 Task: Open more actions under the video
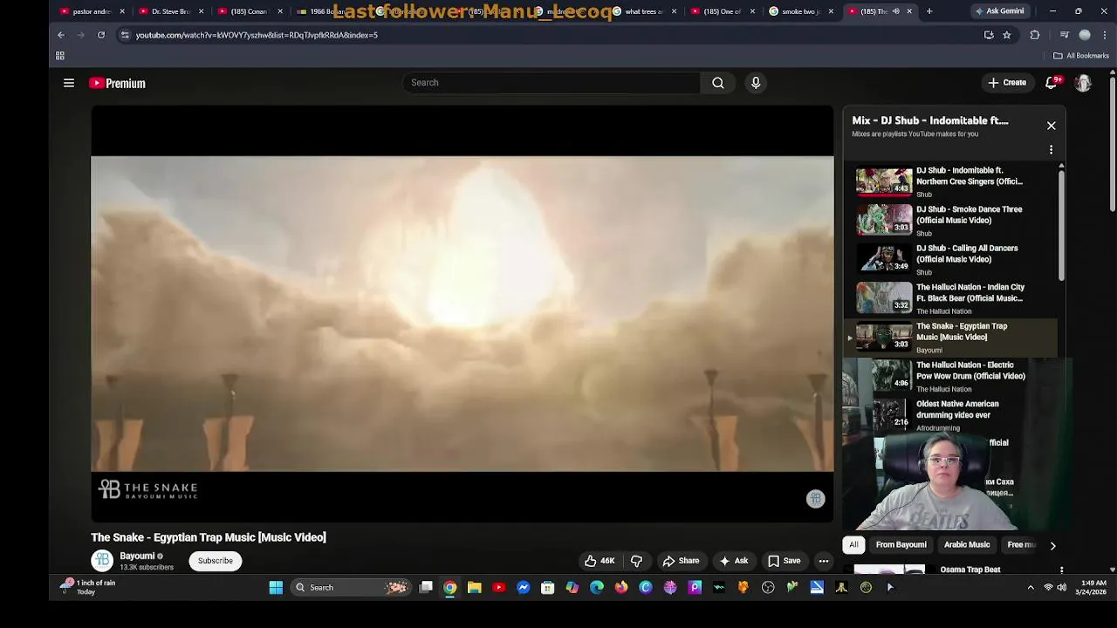click(x=823, y=561)
